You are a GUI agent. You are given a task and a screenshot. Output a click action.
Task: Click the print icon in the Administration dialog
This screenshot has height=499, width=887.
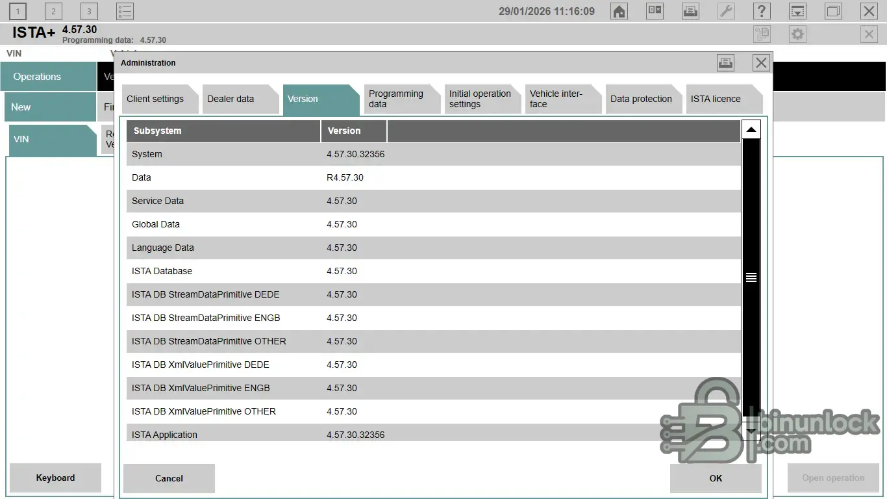[x=725, y=62]
